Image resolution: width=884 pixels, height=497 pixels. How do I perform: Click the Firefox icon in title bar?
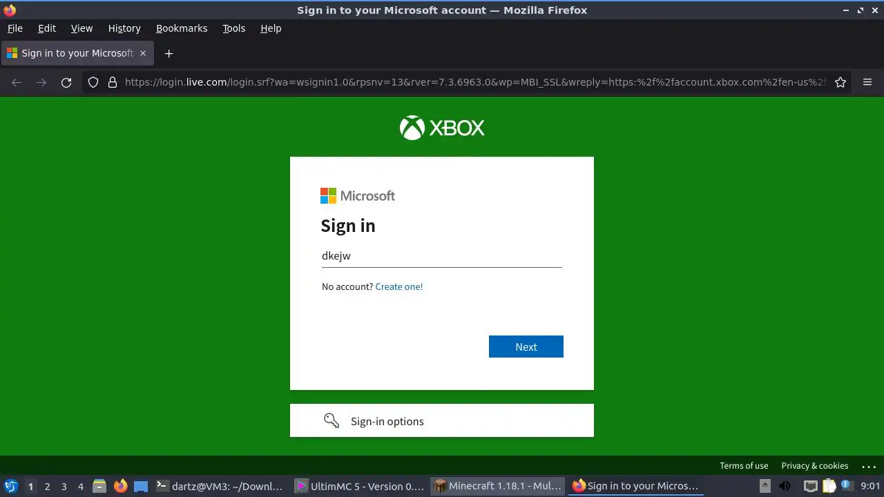coord(10,10)
